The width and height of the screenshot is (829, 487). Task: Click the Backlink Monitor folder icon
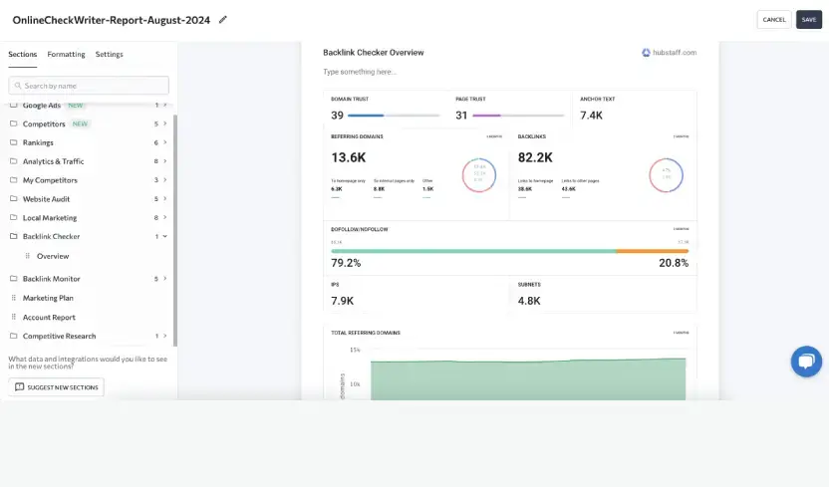coord(14,279)
